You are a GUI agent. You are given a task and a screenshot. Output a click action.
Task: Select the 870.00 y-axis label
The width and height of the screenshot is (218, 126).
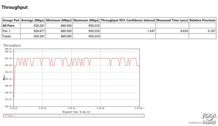(8, 100)
